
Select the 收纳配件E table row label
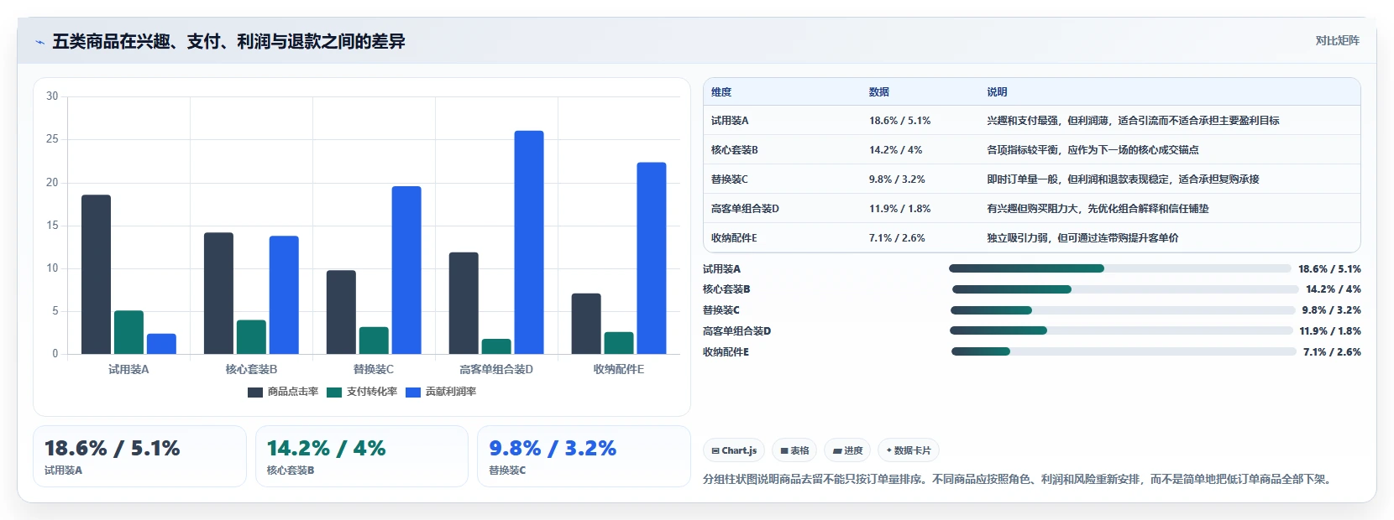click(734, 238)
